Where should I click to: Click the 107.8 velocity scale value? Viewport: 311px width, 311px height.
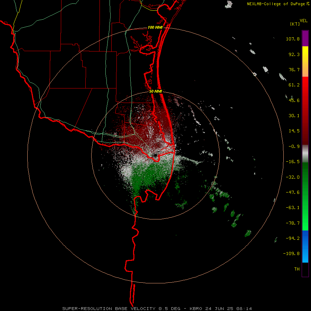pyautogui.click(x=293, y=39)
